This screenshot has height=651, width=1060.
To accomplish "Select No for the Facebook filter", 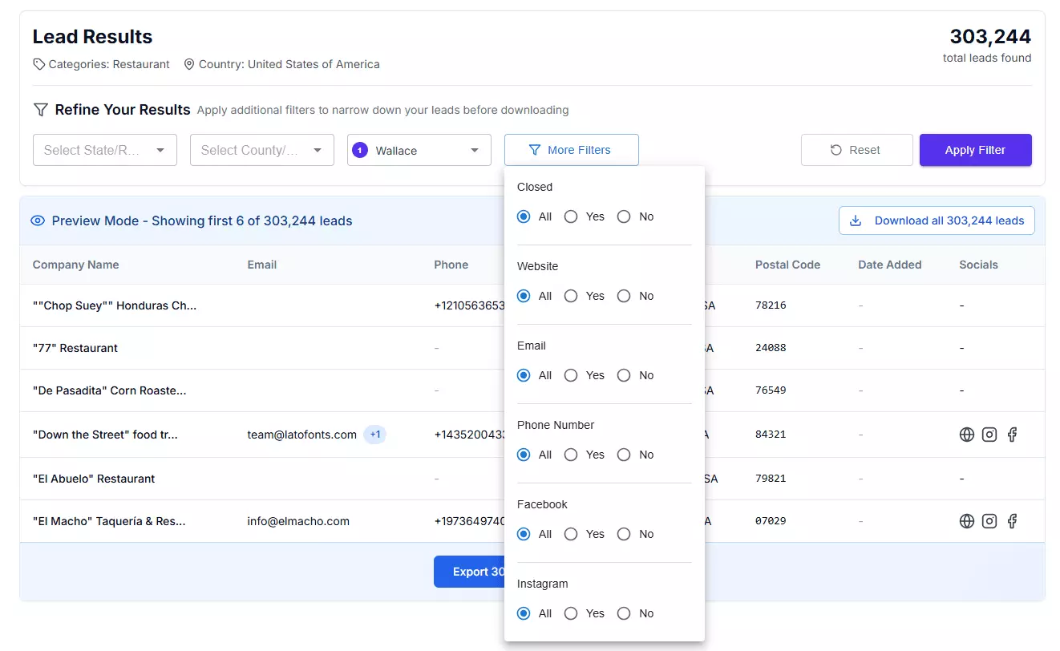I will (624, 534).
